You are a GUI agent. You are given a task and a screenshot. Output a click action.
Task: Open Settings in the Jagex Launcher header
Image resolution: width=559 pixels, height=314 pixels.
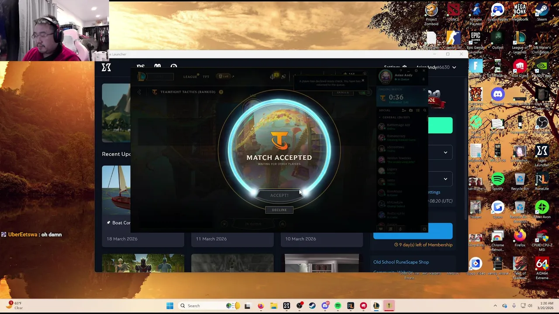(x=395, y=67)
